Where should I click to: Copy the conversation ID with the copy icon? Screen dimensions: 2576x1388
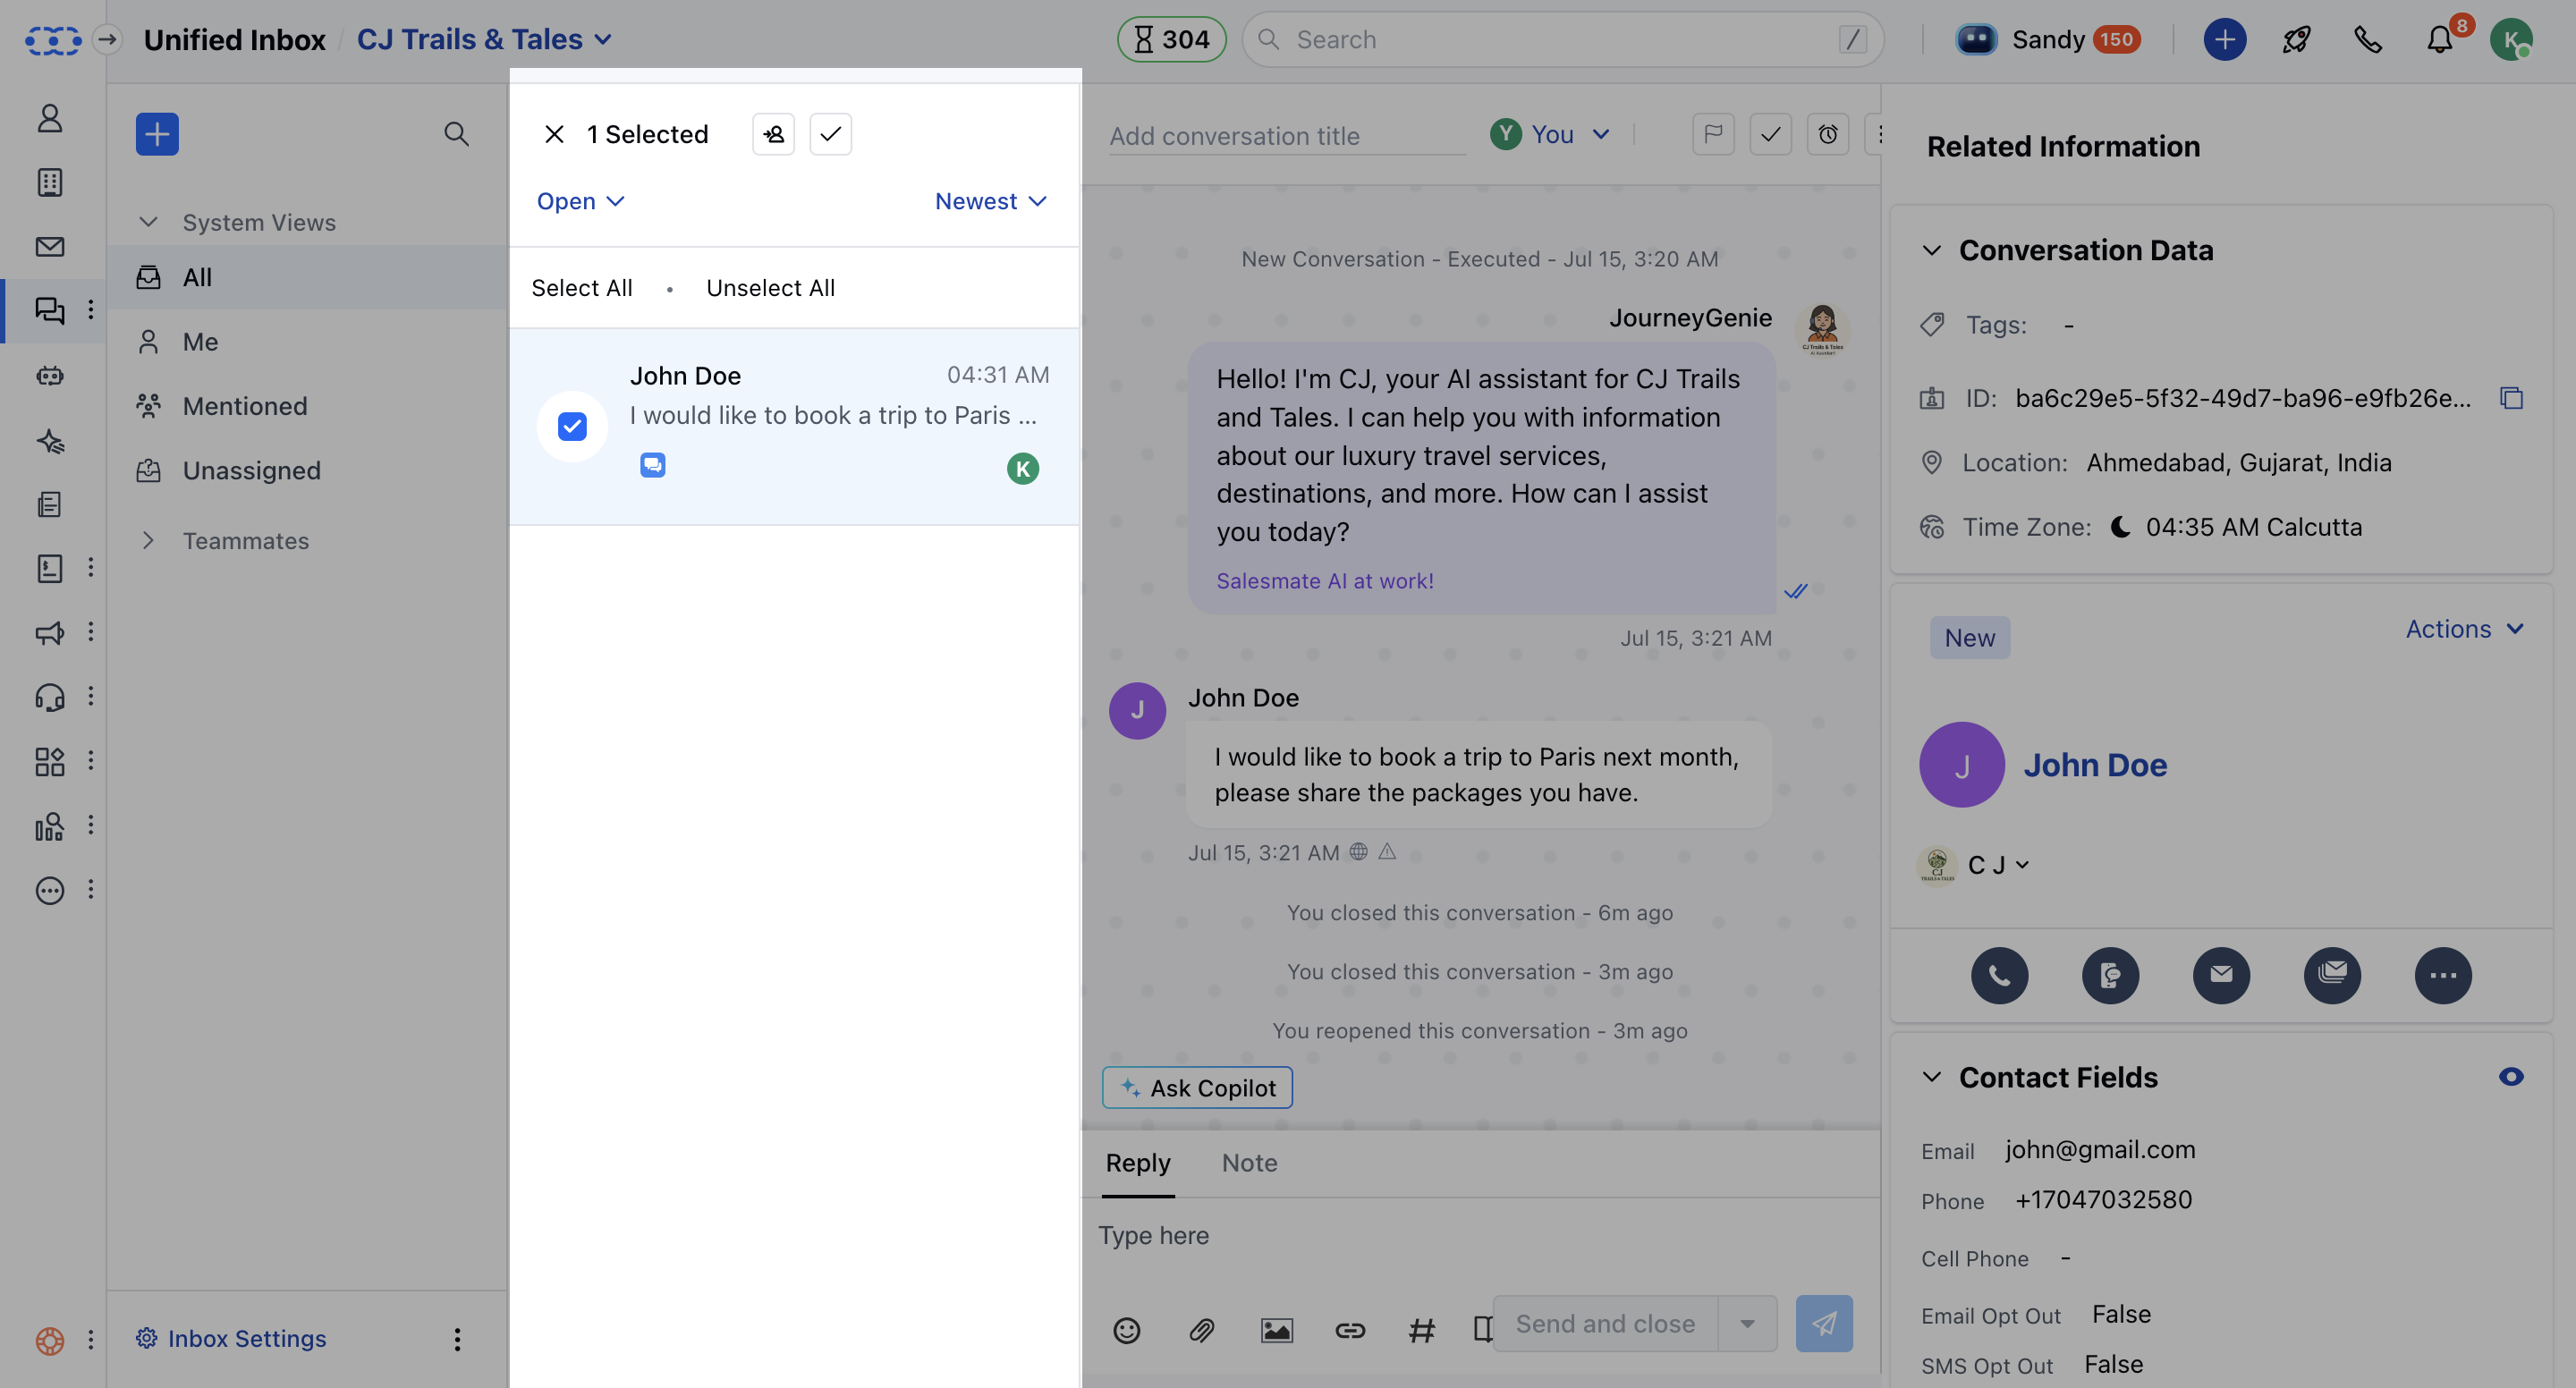pos(2511,398)
